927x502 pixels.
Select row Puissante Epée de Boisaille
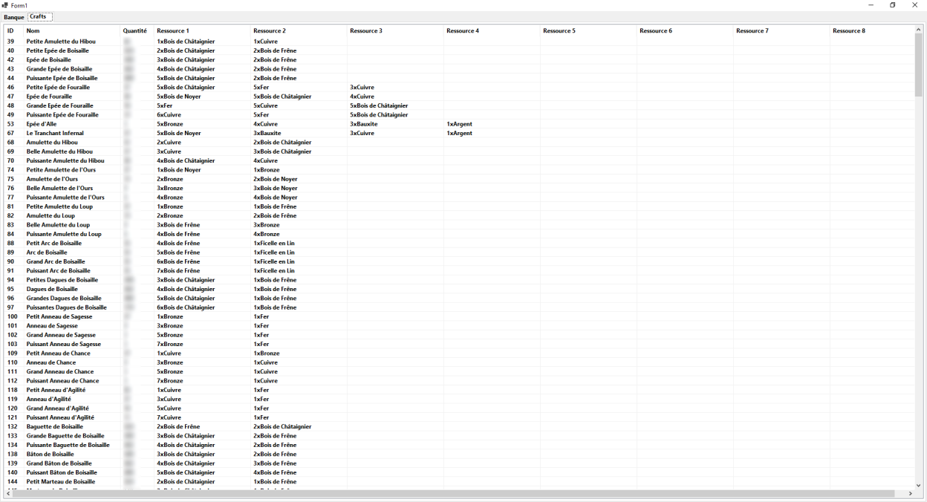point(460,78)
